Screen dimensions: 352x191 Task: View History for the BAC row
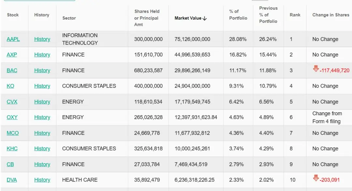(x=42, y=71)
